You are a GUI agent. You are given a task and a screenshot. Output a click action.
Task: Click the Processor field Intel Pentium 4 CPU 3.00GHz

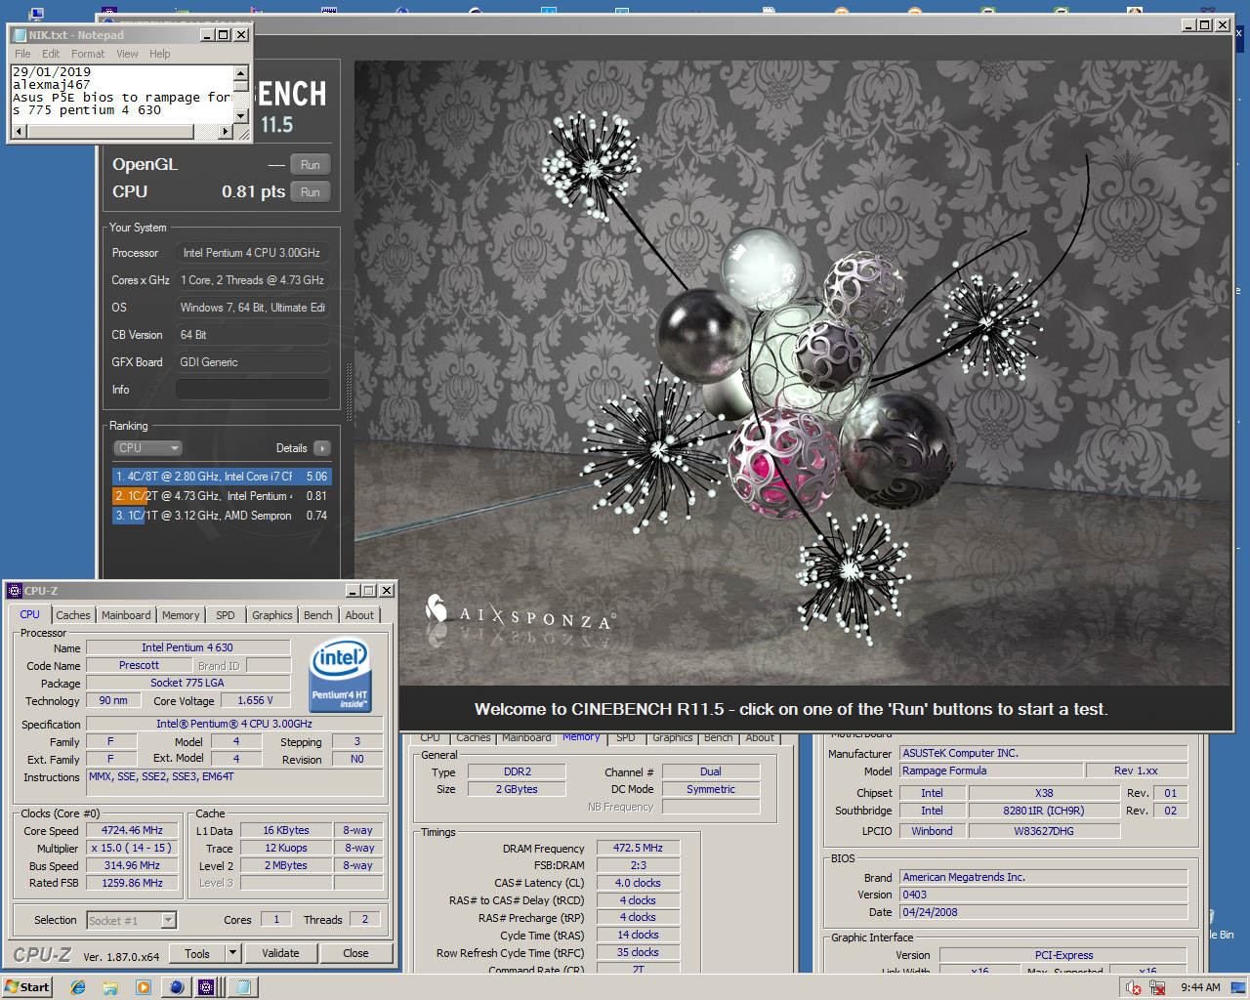253,253
